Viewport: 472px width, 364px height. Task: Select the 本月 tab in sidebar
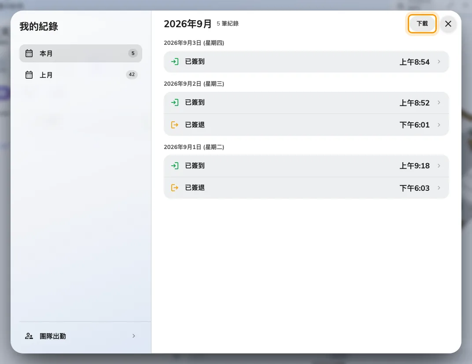click(x=81, y=53)
